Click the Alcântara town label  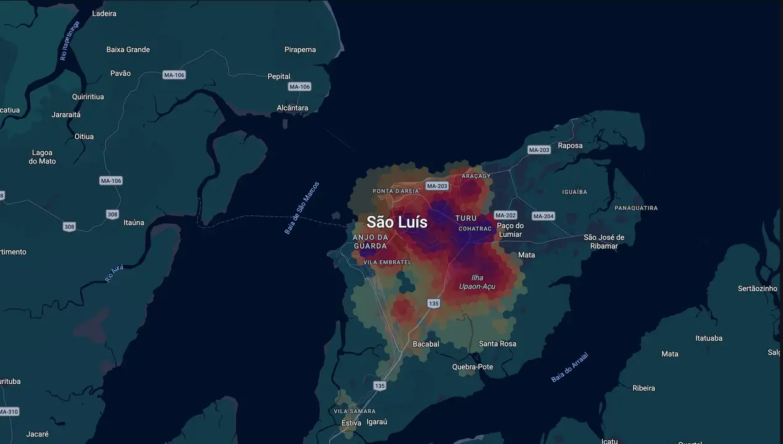pyautogui.click(x=292, y=108)
